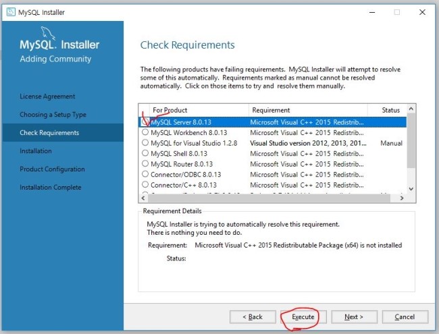Click MySQL Router's Visual C++ 2015 requirement cell
The width and height of the screenshot is (439, 334).
coord(307,164)
